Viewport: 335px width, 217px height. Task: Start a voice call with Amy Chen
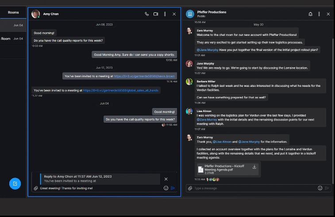pos(147,14)
